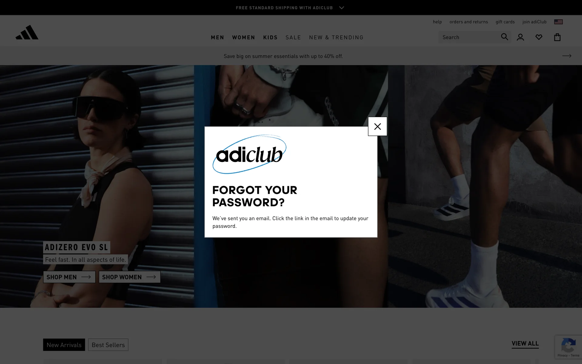Click the search magnifier icon
Image resolution: width=582 pixels, height=364 pixels.
tap(504, 37)
